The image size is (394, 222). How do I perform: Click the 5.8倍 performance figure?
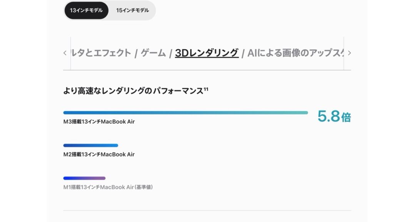click(x=334, y=116)
